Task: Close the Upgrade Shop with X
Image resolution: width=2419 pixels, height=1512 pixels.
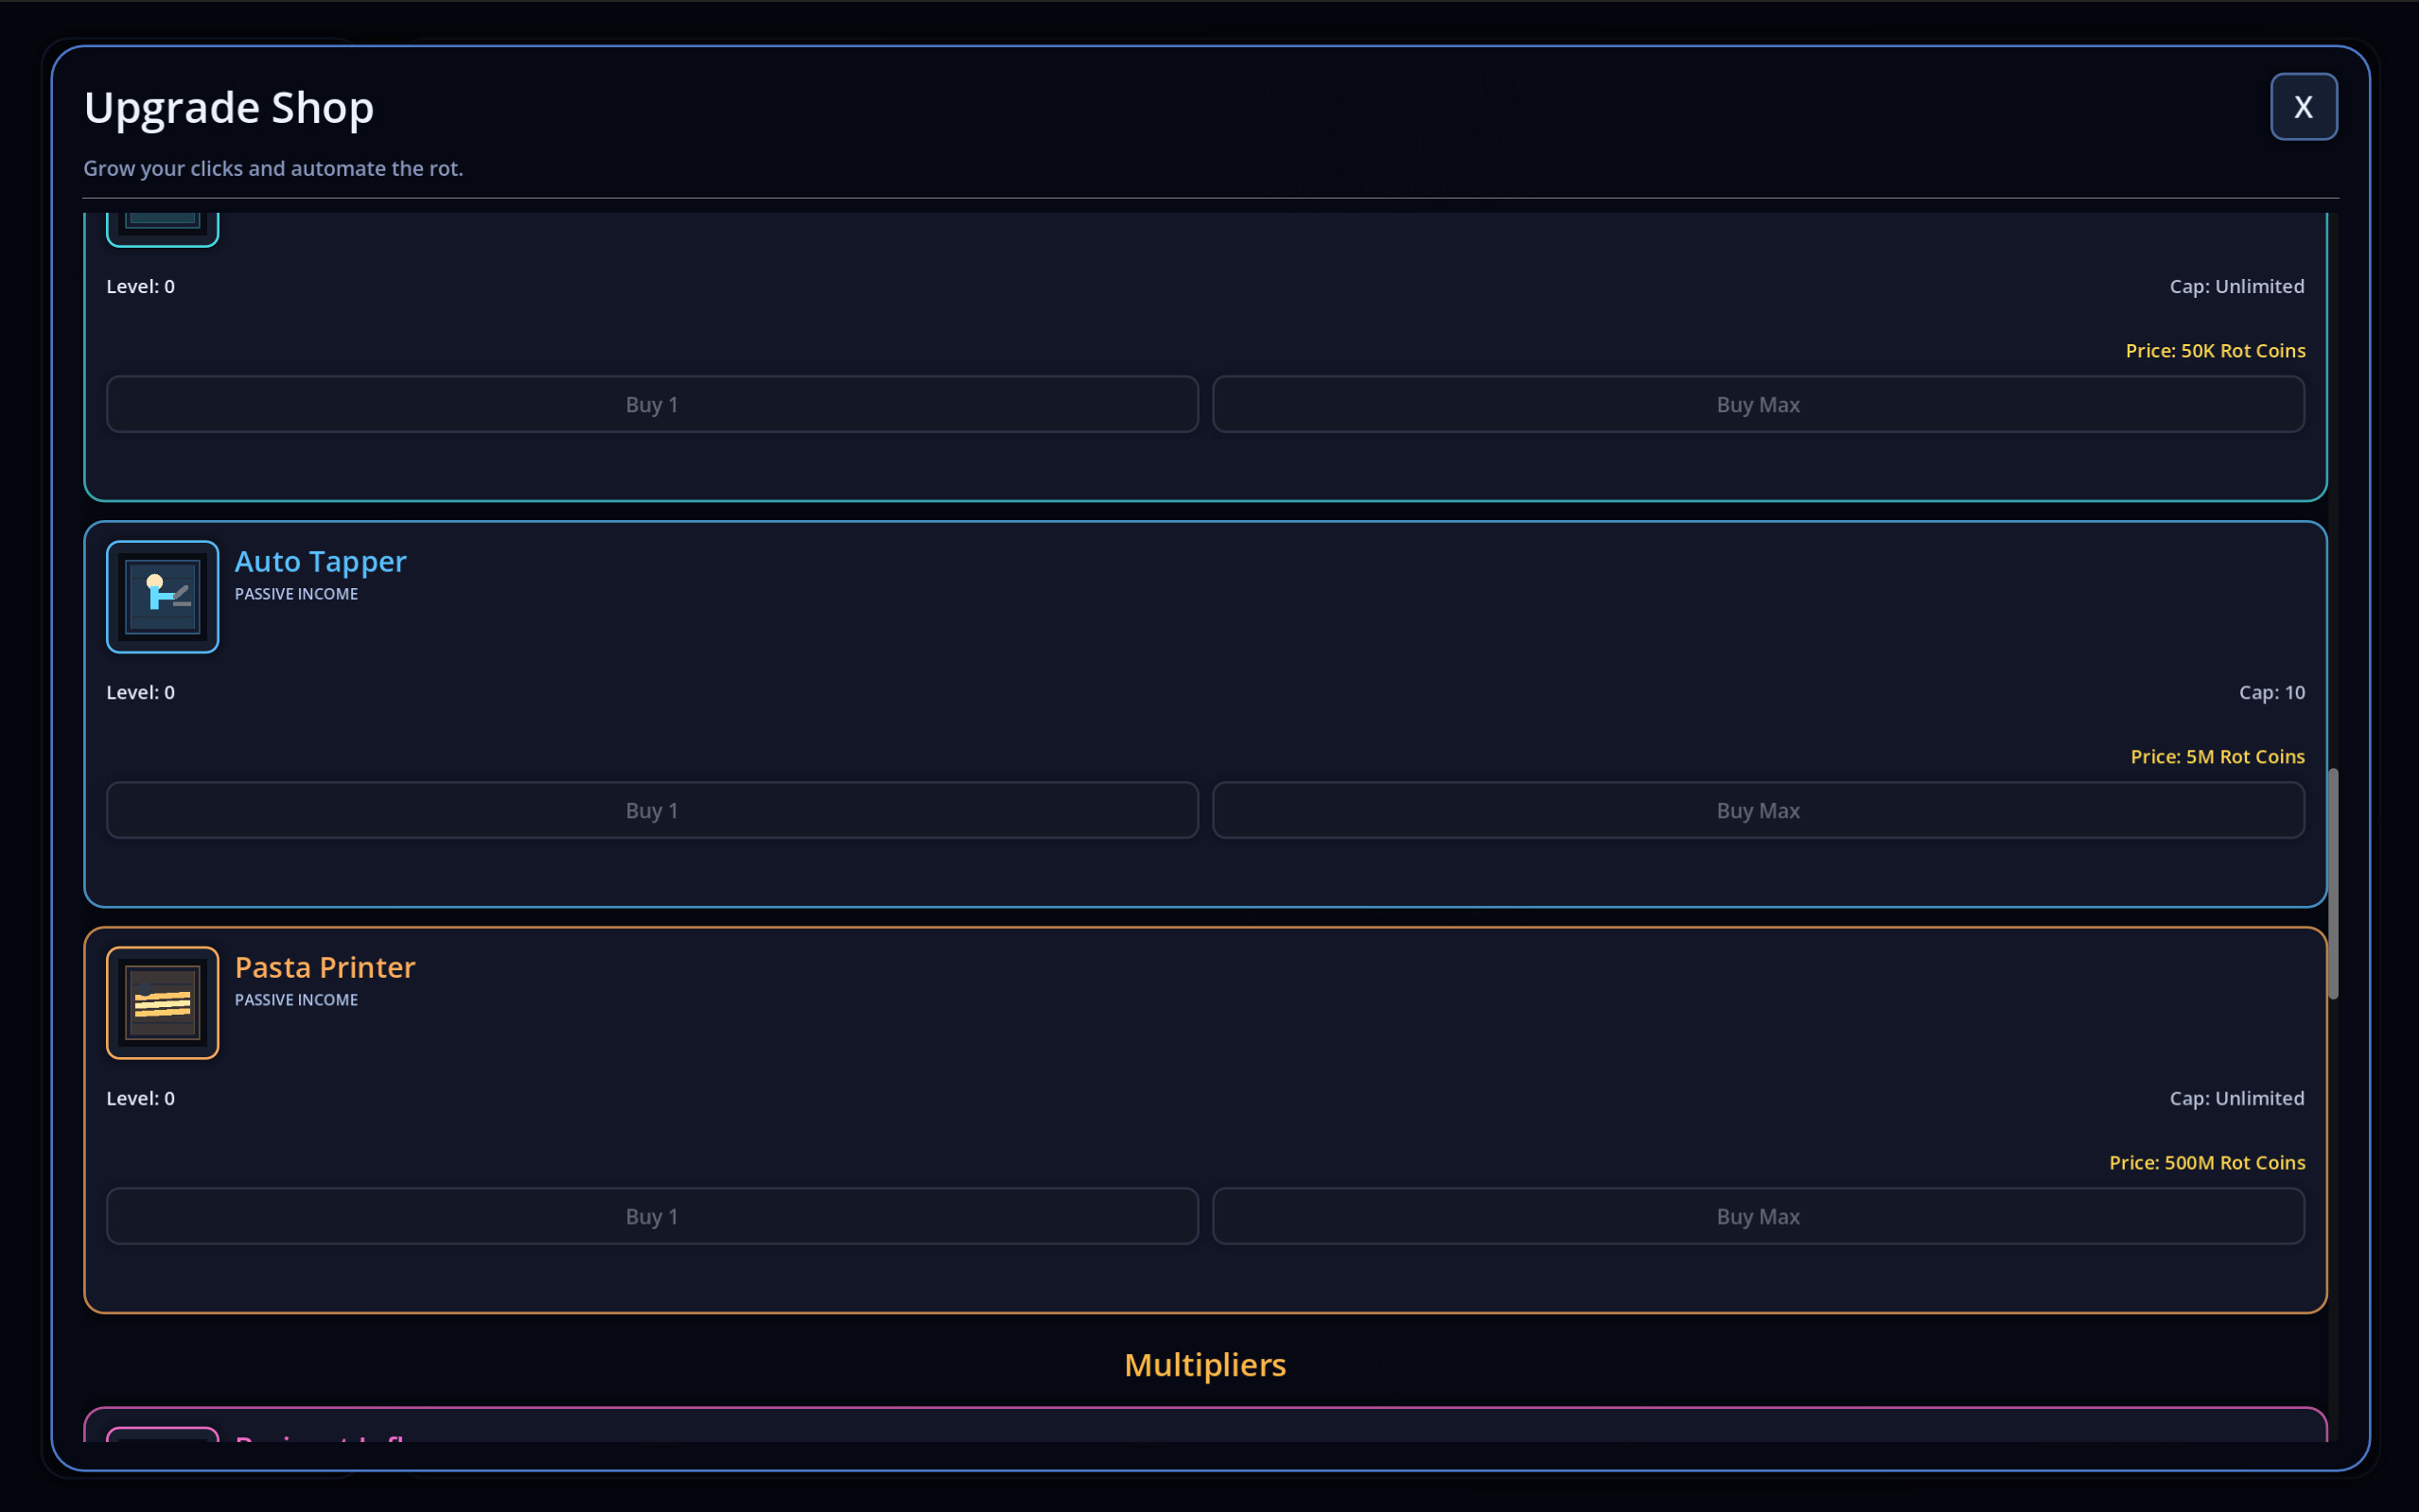Action: click(2303, 107)
